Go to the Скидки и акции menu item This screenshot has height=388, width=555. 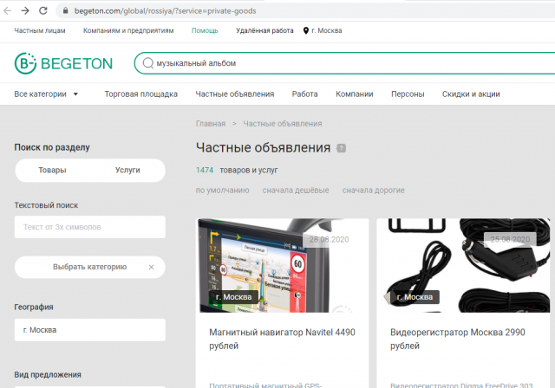[471, 94]
